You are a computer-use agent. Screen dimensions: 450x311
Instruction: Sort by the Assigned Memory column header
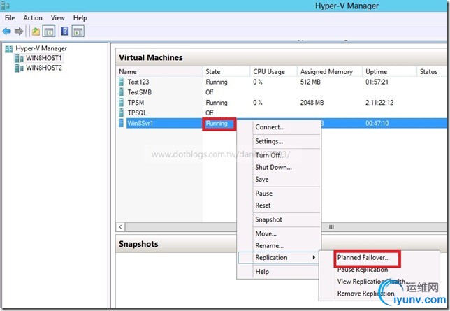click(330, 72)
